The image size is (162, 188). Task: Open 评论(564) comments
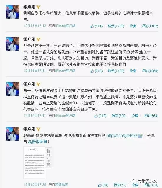151,116
